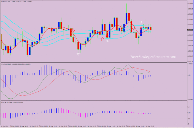Click the 30 Mar 12:15 time label
This screenshot has width=194, height=128.
(x=121, y=126)
